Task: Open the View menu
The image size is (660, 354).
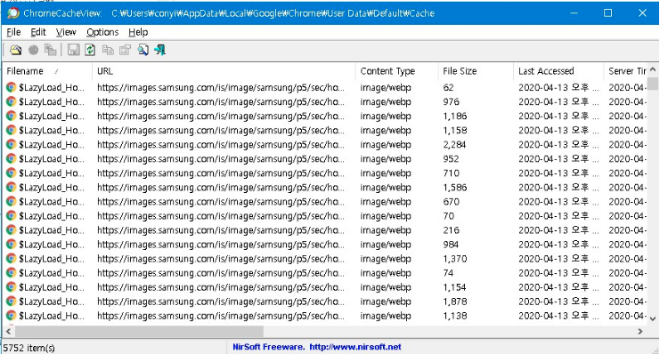Action: [x=66, y=32]
